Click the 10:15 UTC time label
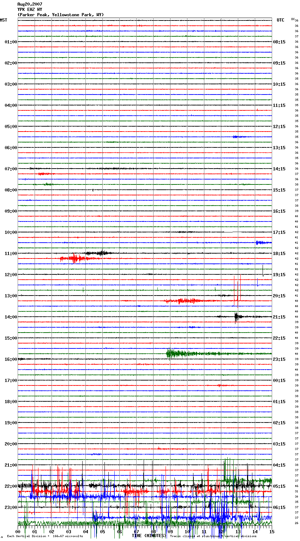The width and height of the screenshot is (300, 541). click(279, 84)
